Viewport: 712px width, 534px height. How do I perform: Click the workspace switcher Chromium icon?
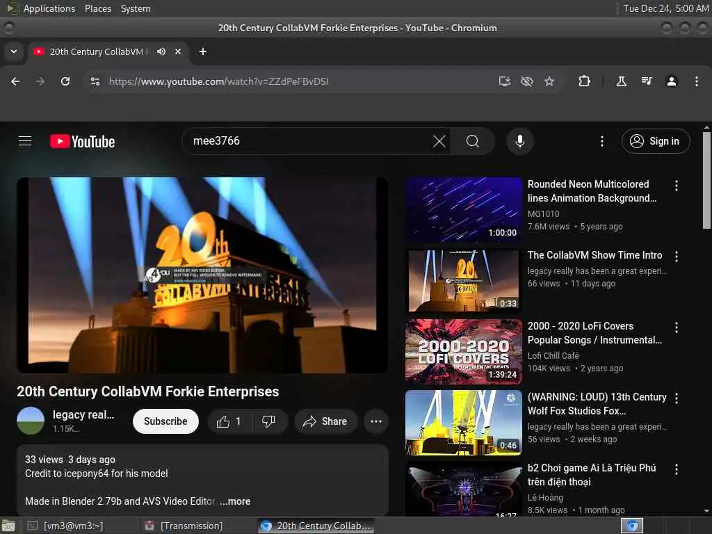tap(632, 526)
